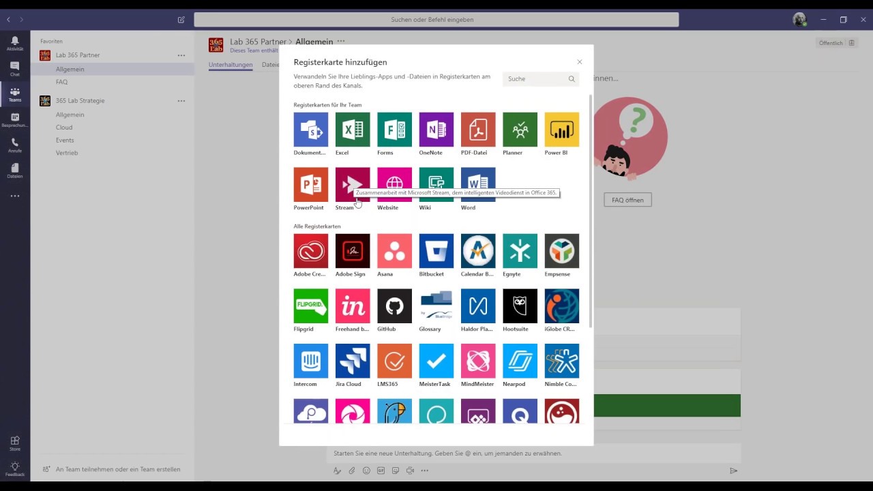
Task: Select the PDF-Datei tile
Action: click(478, 130)
